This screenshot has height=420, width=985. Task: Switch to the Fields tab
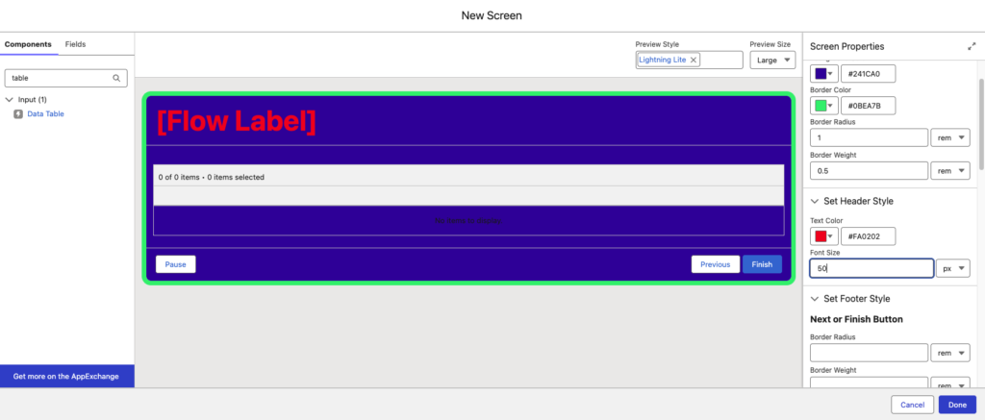75,44
